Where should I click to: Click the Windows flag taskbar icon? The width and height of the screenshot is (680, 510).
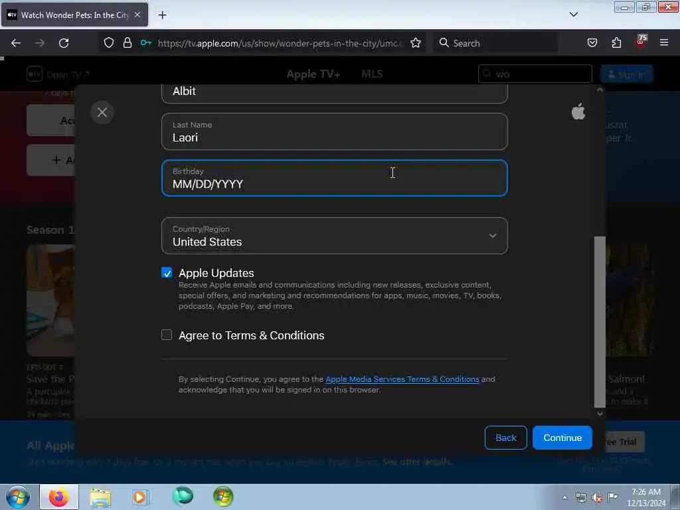(223, 497)
